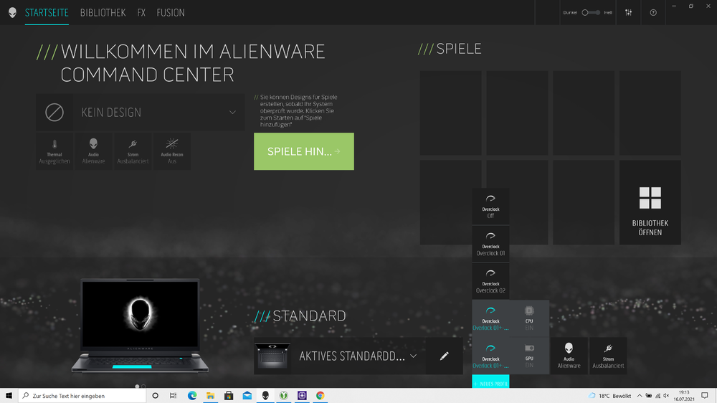Screen dimensions: 717x403
Task: Toggle CPU overclock EIN tile
Action: [529, 318]
